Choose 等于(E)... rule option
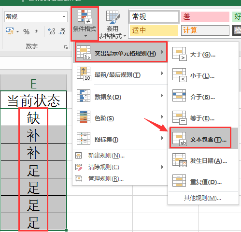Screen dimensions: 241x232 point(203,117)
